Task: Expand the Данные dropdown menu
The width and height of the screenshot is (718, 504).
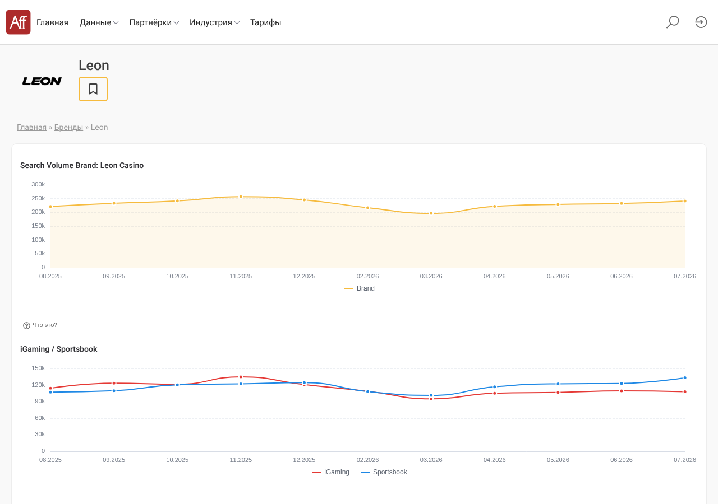Action: [x=99, y=22]
